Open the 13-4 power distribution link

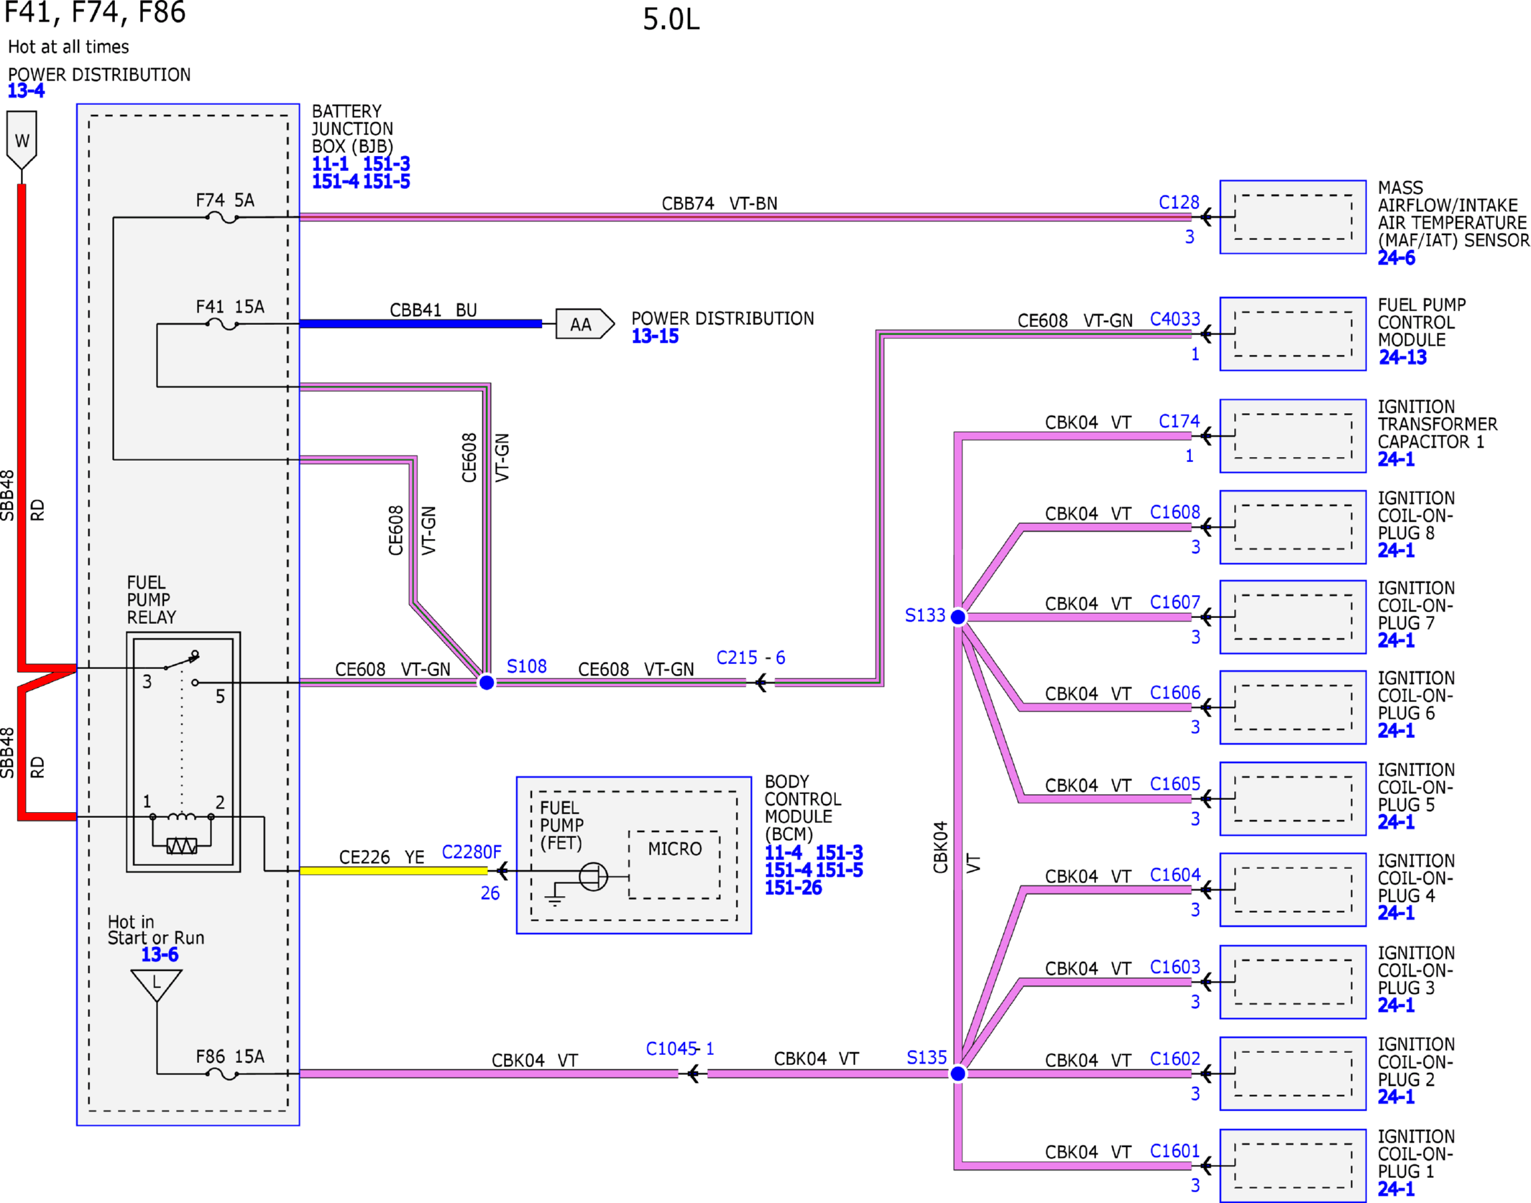coord(26,91)
